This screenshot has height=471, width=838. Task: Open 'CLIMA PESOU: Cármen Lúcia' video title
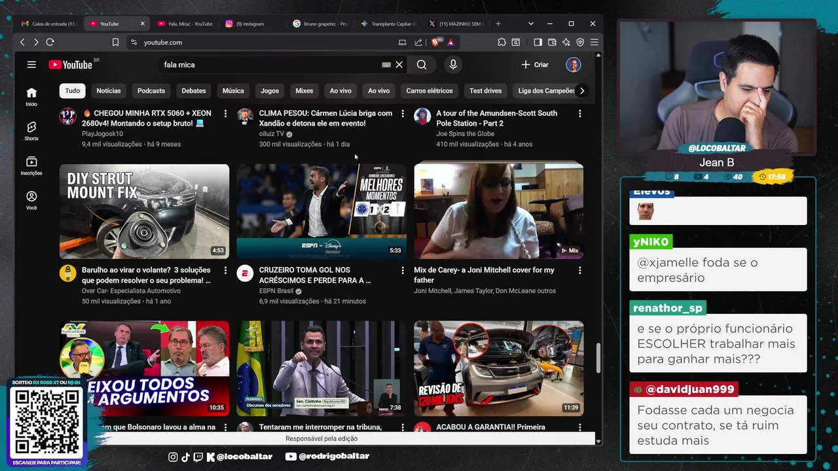(x=325, y=118)
